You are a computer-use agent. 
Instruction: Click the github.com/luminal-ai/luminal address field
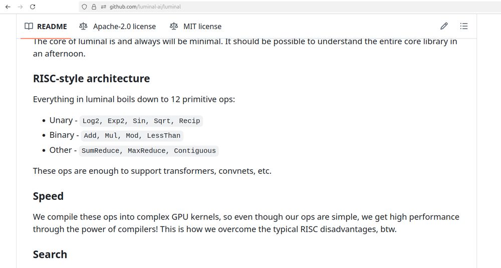(x=145, y=7)
